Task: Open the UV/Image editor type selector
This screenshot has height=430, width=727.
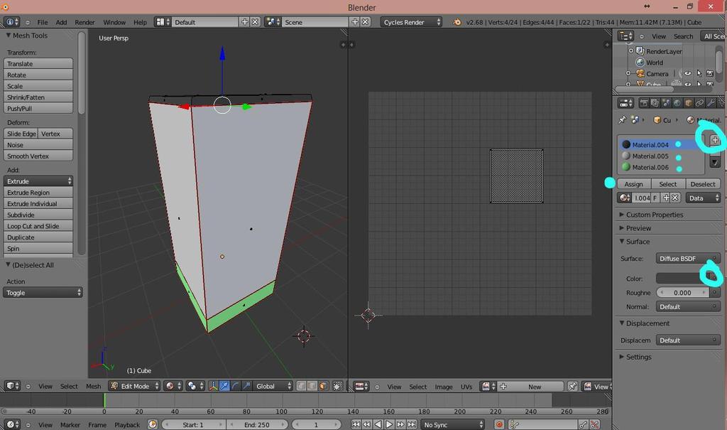Action: point(361,387)
